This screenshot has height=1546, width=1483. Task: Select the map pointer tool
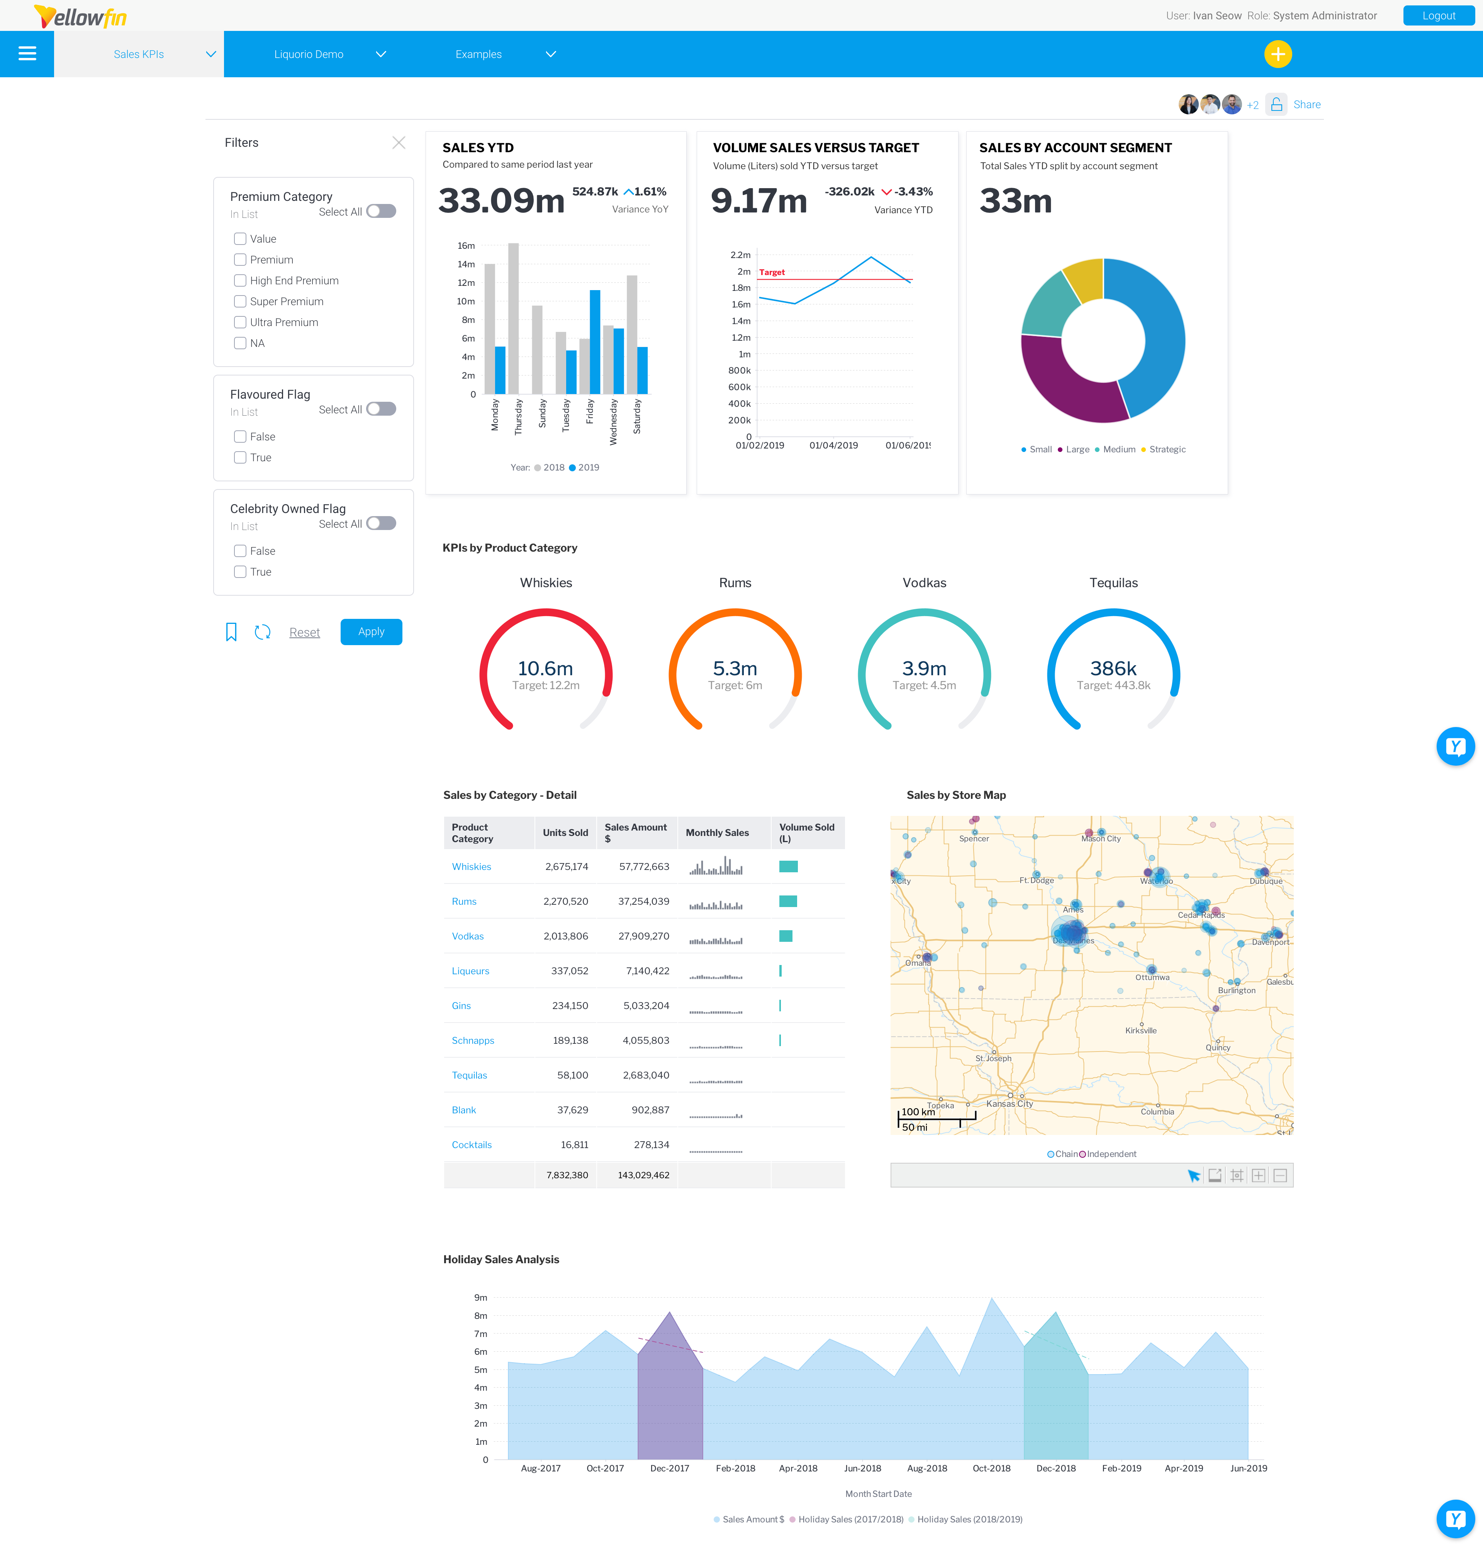point(1194,1175)
